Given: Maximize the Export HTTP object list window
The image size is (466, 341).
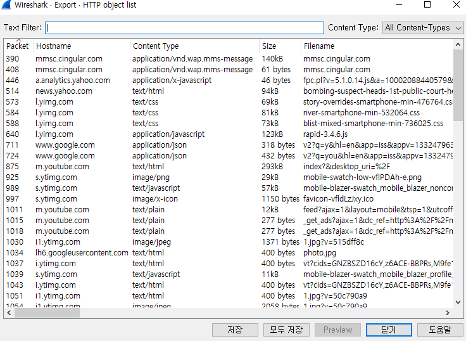Looking at the screenshot, I should [427, 5].
